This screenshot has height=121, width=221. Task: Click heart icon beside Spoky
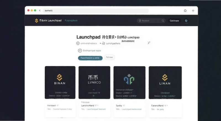pos(124,106)
